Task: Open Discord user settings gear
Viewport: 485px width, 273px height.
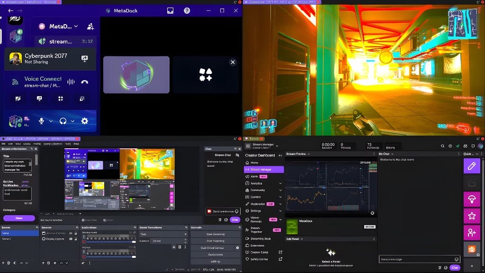Action: [x=84, y=121]
